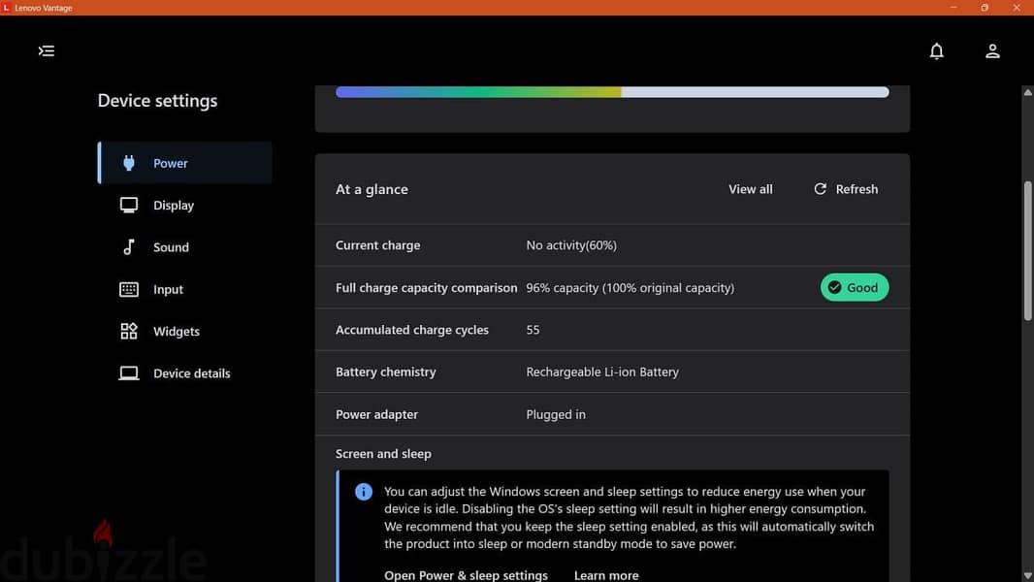Click the No activity(60%) value
The image size is (1034, 582).
tap(571, 245)
